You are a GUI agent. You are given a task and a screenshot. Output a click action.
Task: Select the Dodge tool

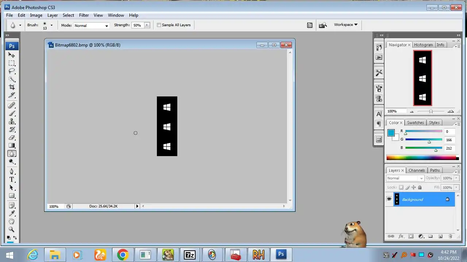point(12,162)
